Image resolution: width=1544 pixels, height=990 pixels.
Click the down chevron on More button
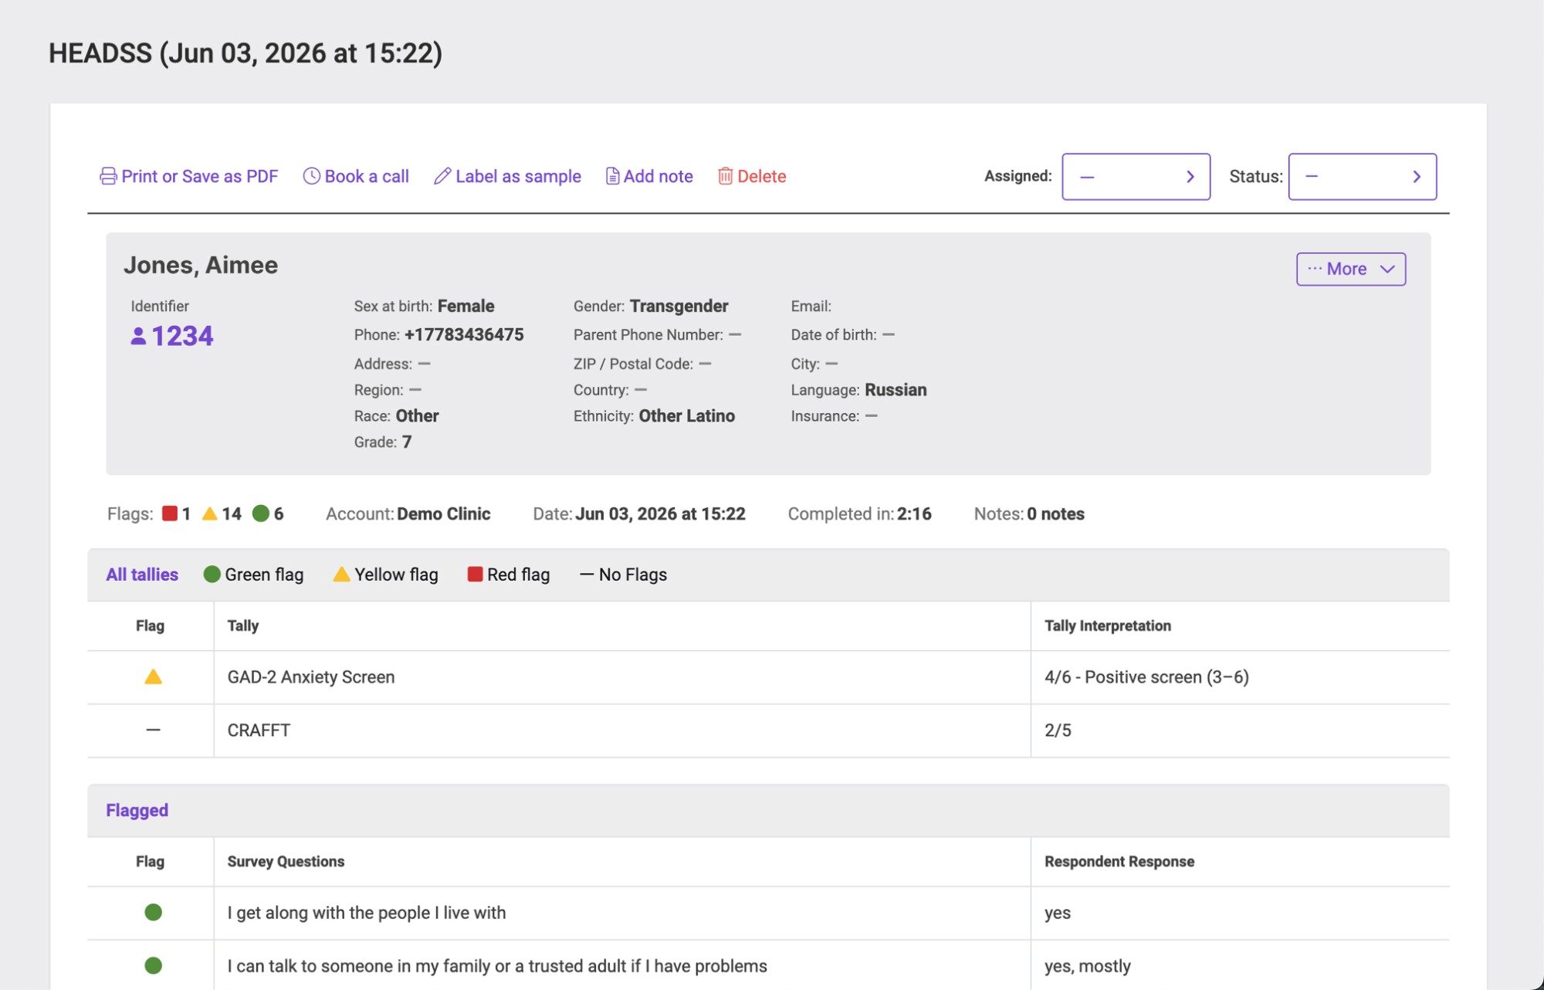pyautogui.click(x=1387, y=269)
